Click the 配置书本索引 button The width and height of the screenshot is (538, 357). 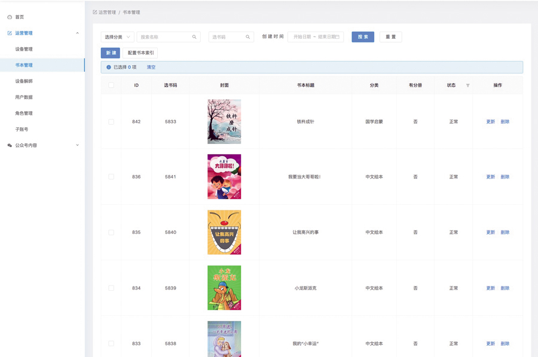tap(140, 53)
